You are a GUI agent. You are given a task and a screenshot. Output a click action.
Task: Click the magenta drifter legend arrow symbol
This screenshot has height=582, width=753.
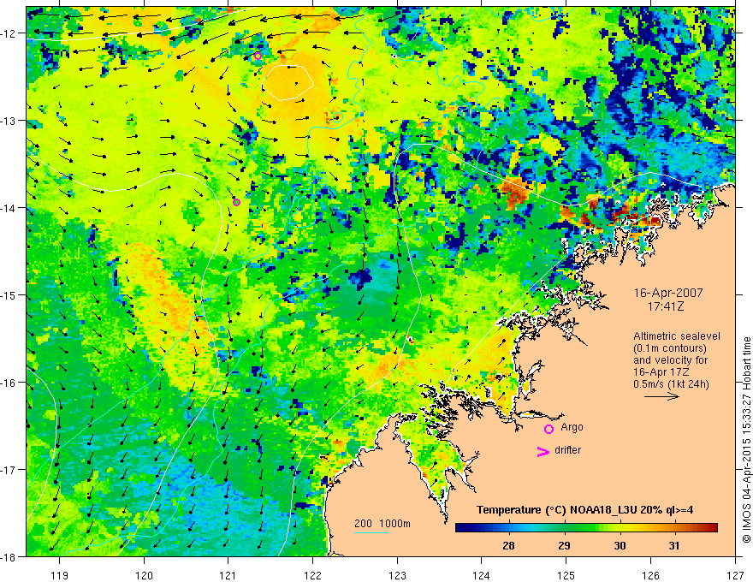pos(543,451)
